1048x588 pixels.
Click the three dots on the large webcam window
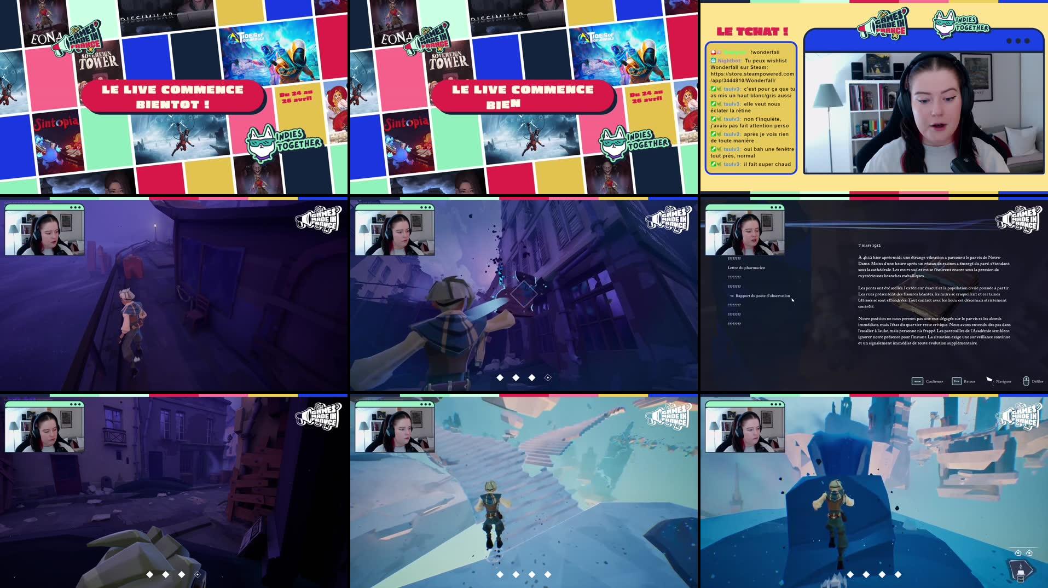pos(1018,41)
